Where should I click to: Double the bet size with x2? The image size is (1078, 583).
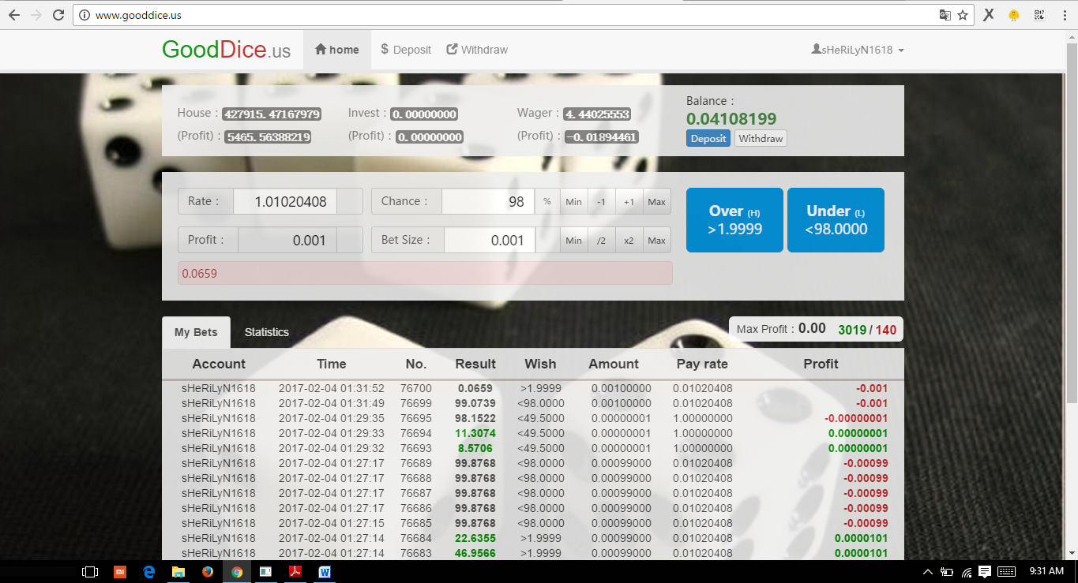tap(629, 240)
